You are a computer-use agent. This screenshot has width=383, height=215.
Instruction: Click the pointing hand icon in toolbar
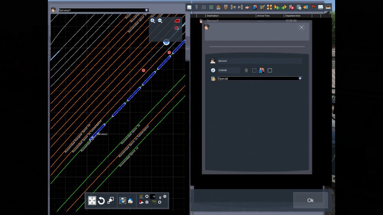coord(247,7)
